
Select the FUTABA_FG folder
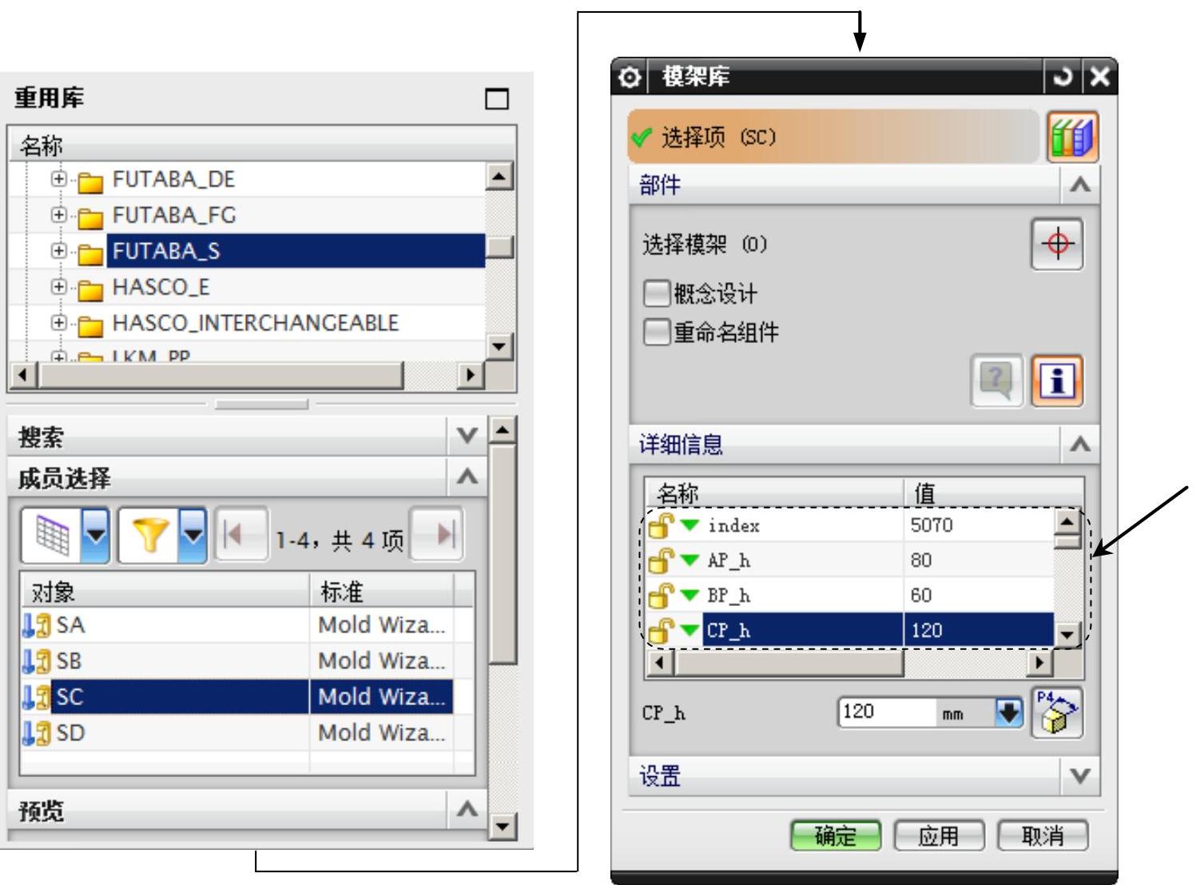[174, 215]
